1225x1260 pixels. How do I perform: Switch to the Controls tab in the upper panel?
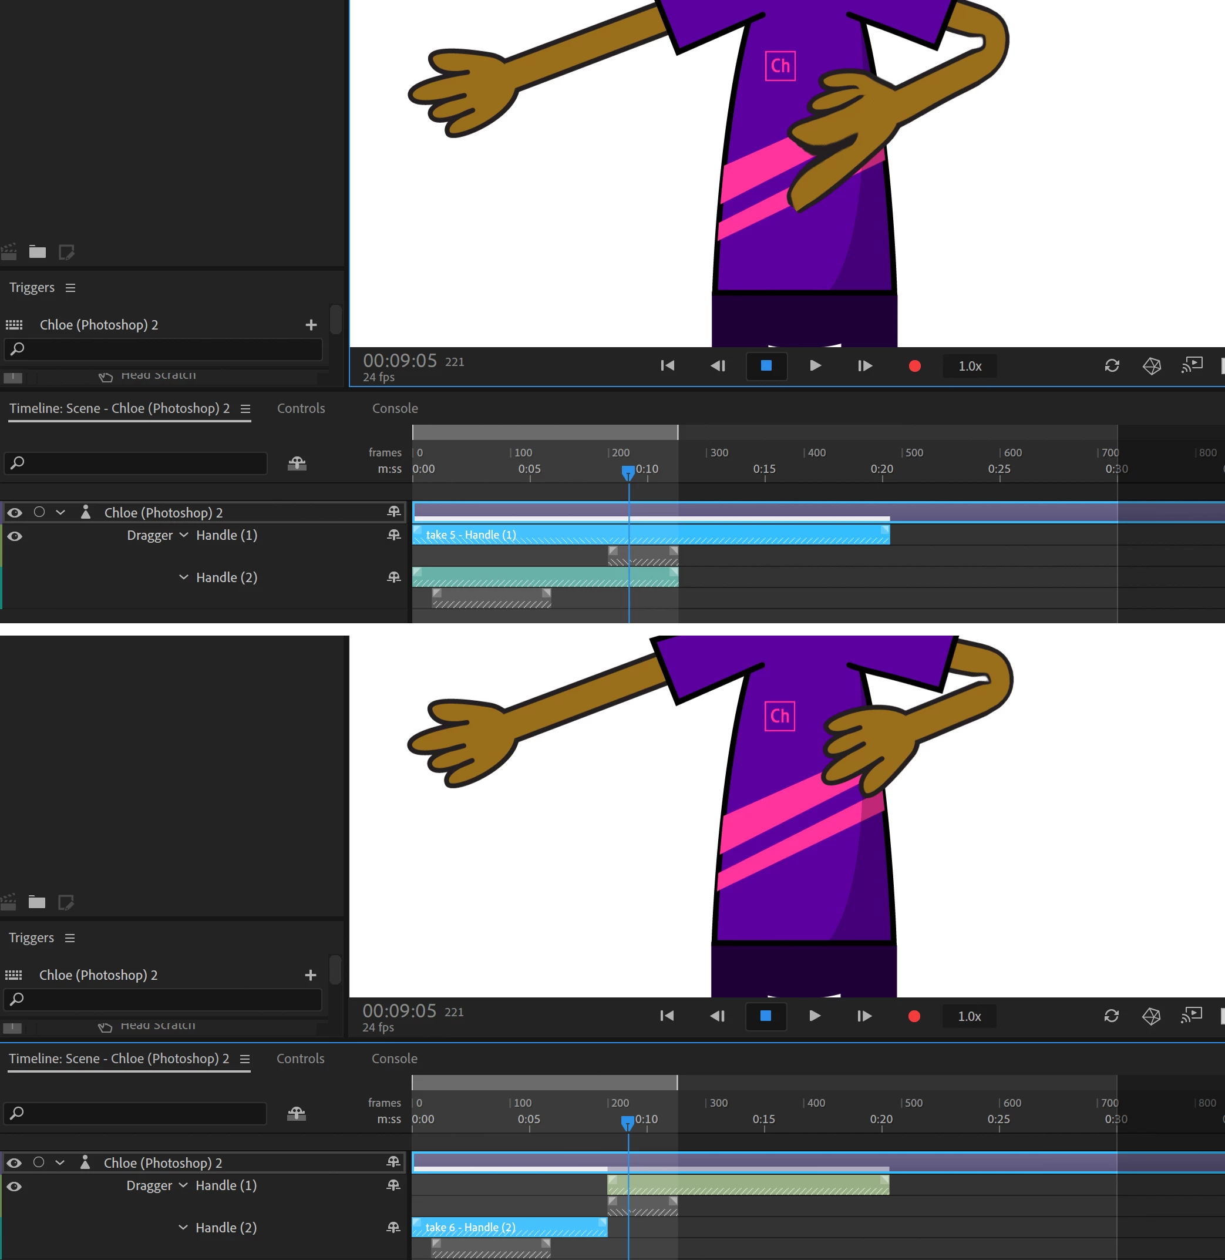tap(301, 408)
